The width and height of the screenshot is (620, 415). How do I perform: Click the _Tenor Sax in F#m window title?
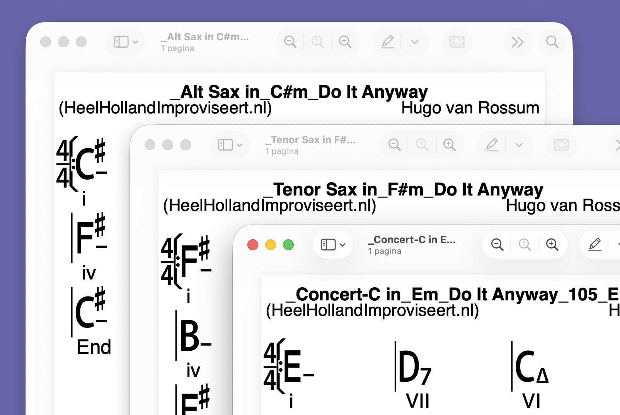point(311,140)
